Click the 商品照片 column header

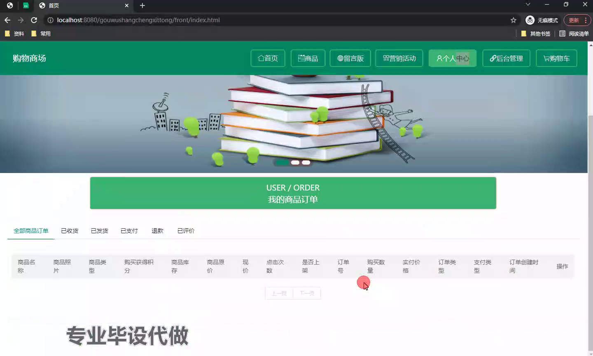62,266
